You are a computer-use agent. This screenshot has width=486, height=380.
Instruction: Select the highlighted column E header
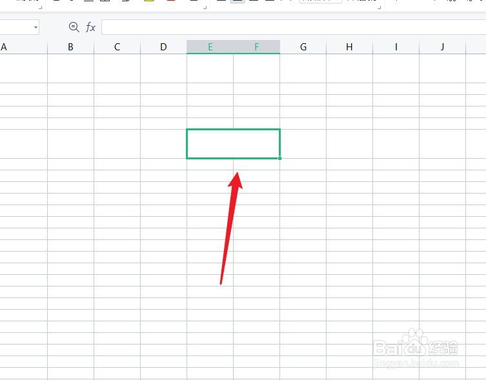point(210,47)
